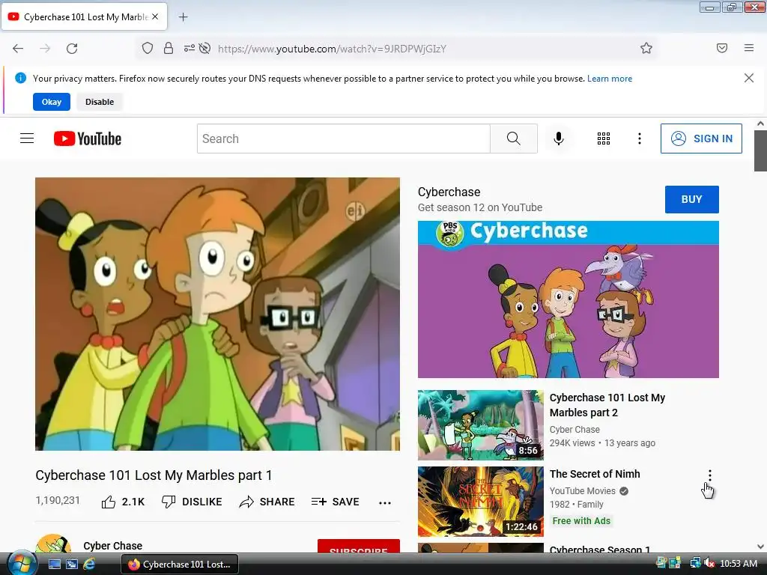Go back to the previous page

[18, 49]
